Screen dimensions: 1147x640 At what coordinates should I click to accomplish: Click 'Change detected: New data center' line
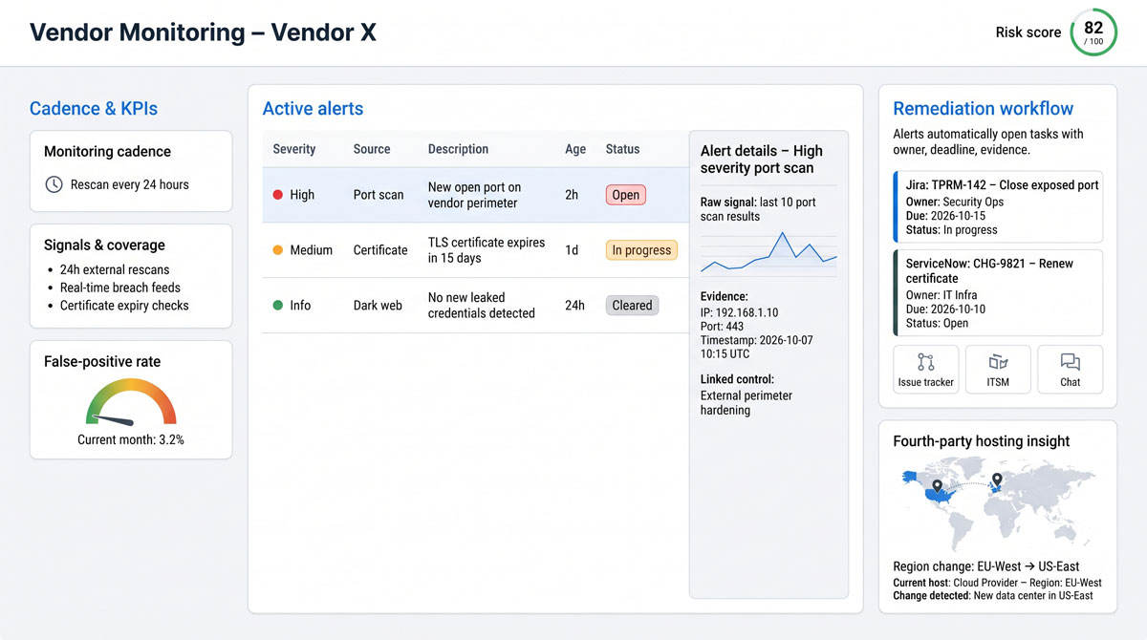[x=993, y=595]
